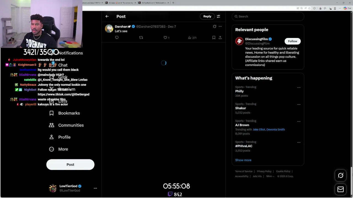Click Show more under What's happening
Viewport: 353px width, 198px height.
point(243,160)
